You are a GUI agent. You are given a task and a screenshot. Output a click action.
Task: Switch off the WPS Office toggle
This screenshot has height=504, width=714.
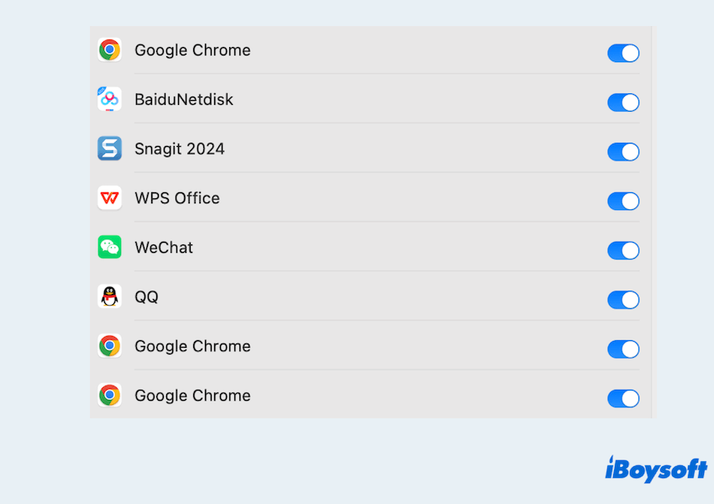coord(623,202)
